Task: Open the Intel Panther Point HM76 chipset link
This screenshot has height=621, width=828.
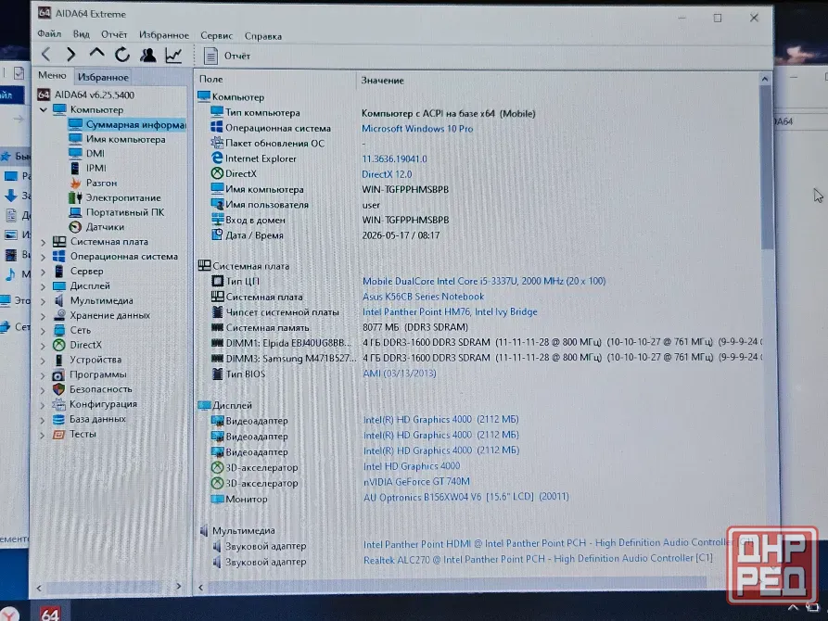Action: 450,311
